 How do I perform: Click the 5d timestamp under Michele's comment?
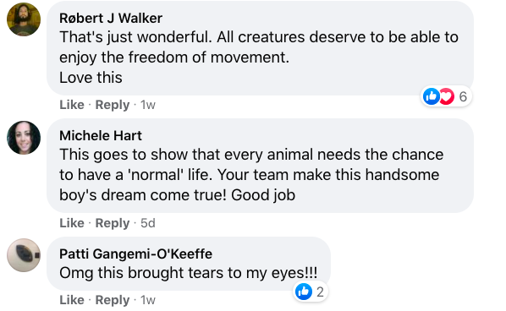[x=148, y=223]
